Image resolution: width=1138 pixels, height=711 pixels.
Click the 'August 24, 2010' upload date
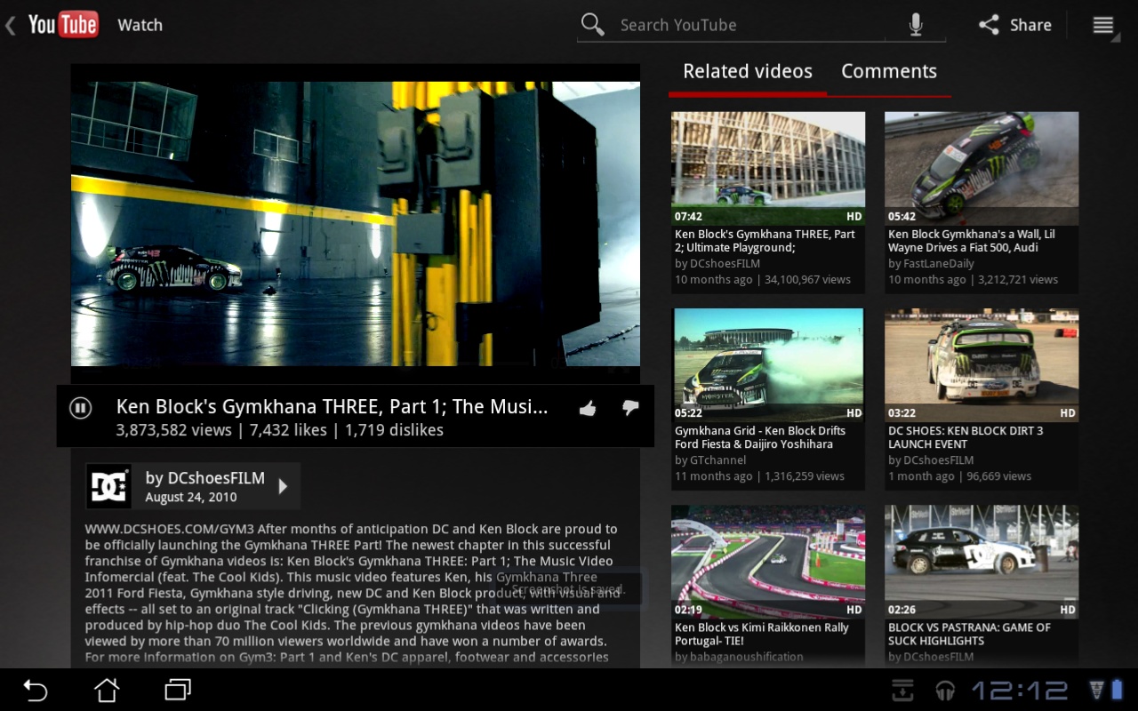click(190, 498)
